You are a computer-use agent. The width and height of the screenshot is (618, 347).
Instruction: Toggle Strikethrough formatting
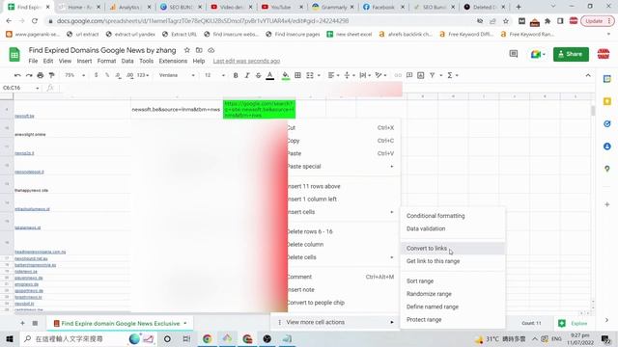click(258, 75)
